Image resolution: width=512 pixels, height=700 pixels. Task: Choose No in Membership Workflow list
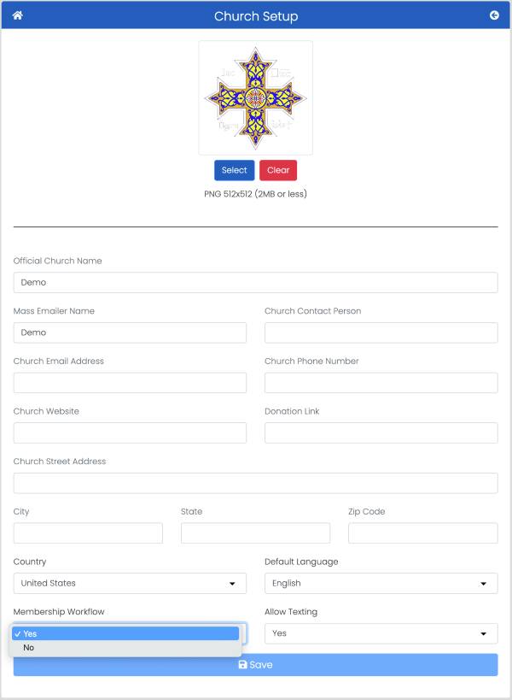[x=125, y=647]
